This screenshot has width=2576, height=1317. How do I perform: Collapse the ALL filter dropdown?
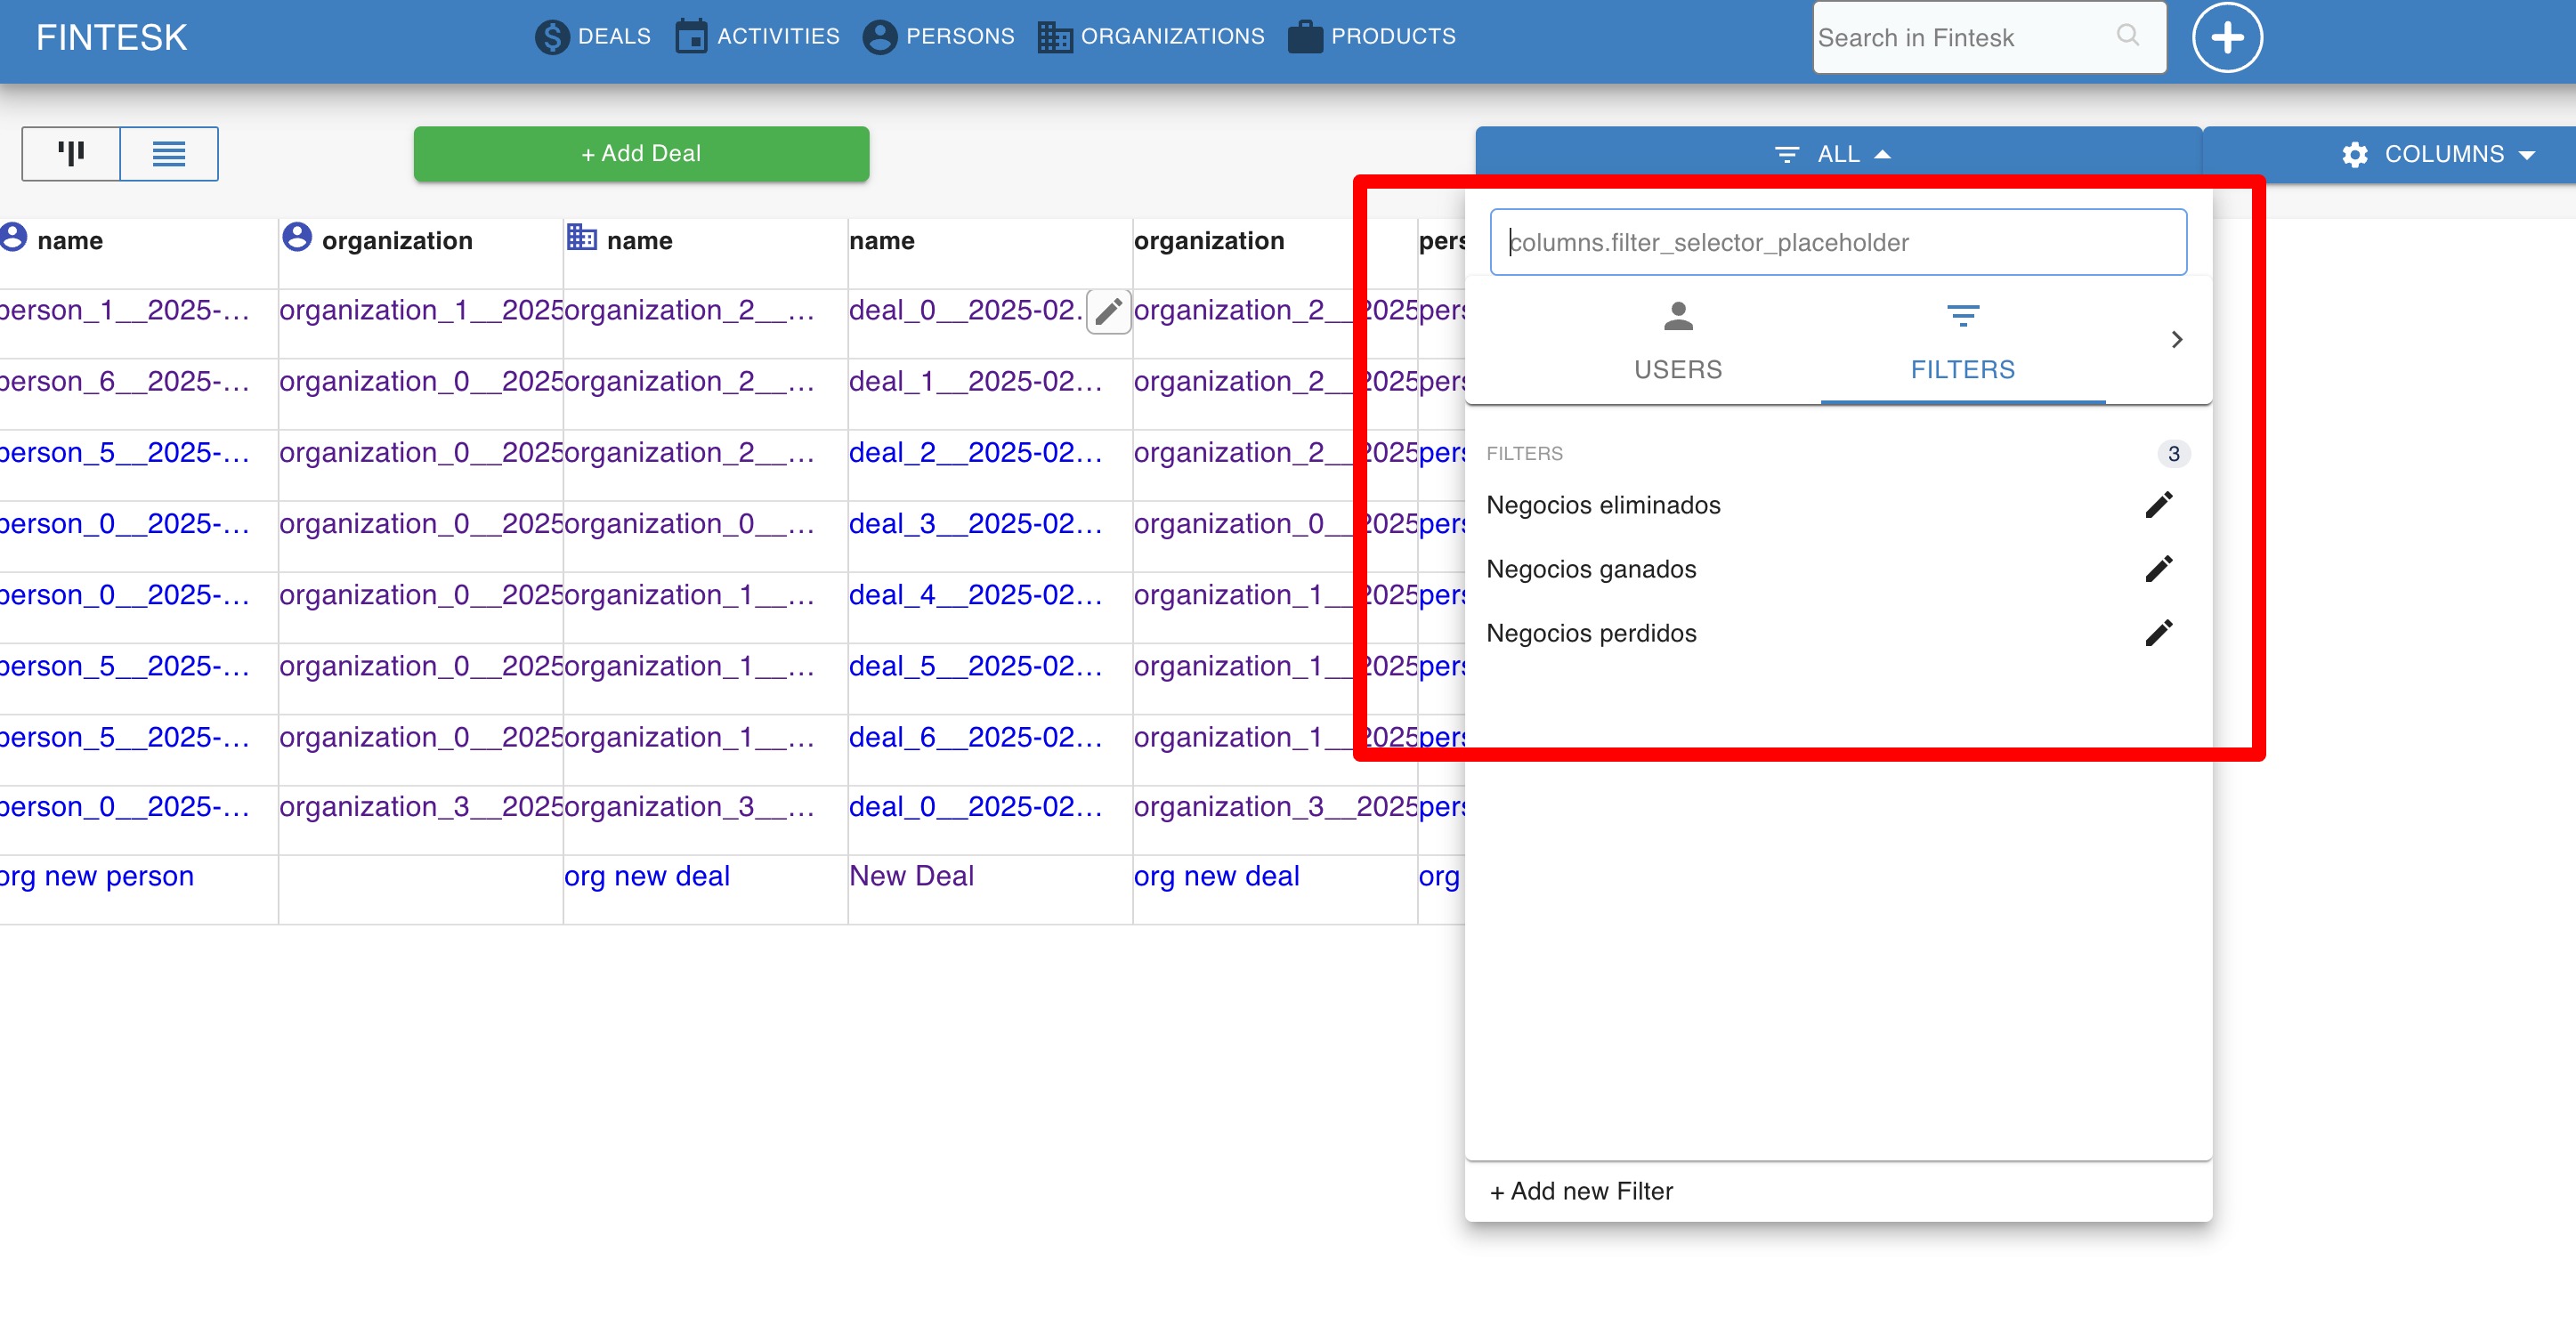(1838, 154)
